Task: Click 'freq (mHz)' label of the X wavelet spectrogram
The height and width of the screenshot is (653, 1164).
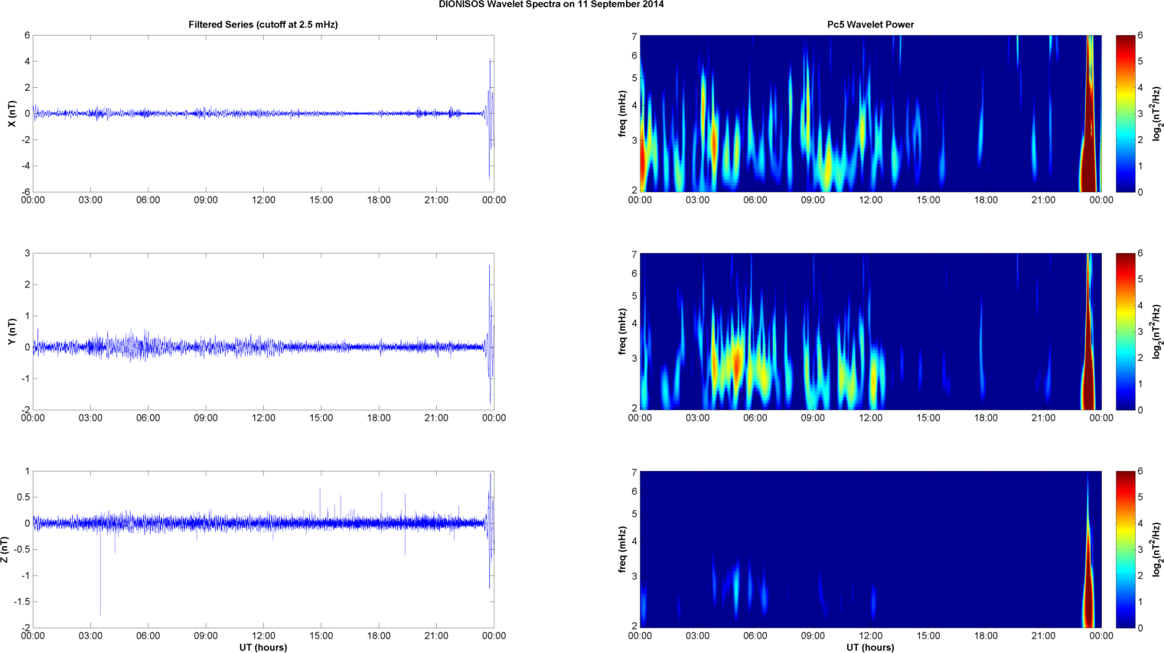Action: [x=623, y=113]
